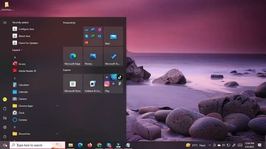The width and height of the screenshot is (266, 149).
Task: Click the Windows Start button
Action: coord(5,145)
